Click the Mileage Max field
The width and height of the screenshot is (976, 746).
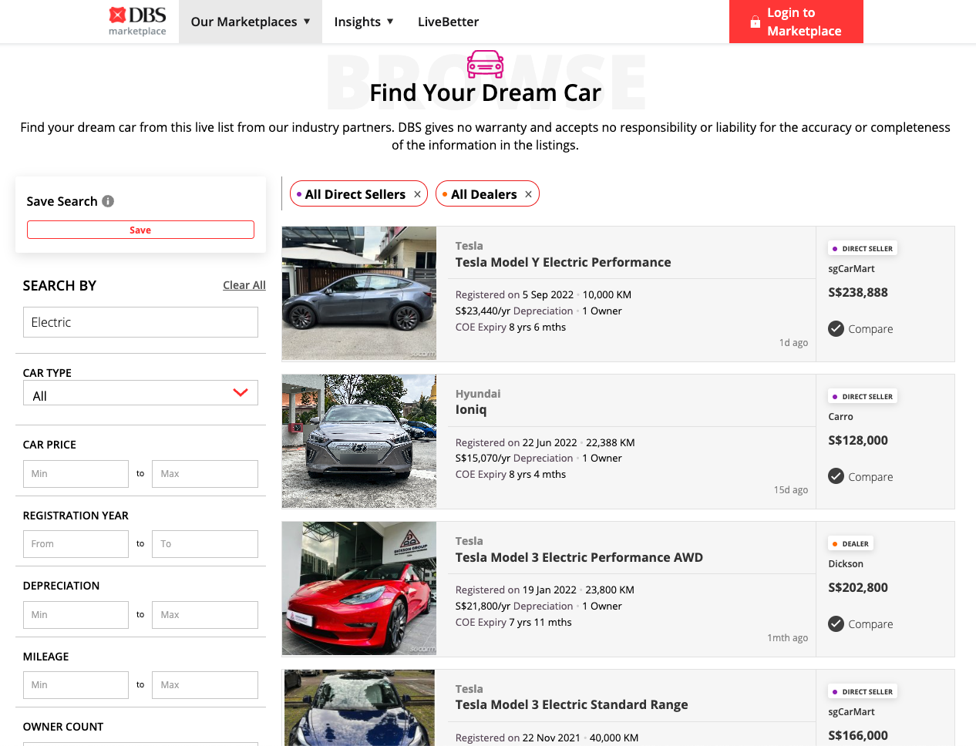click(x=205, y=685)
